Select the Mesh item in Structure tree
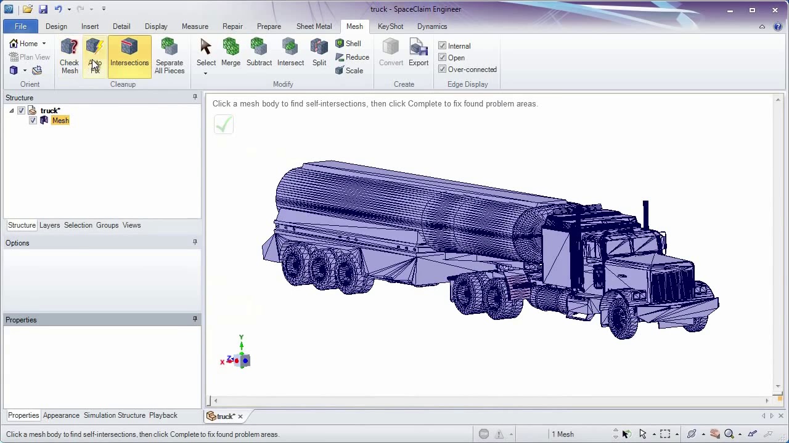The width and height of the screenshot is (789, 443). click(60, 121)
